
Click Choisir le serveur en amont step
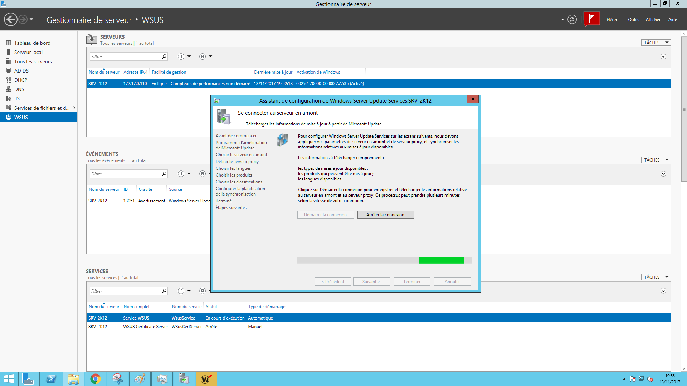pyautogui.click(x=241, y=155)
